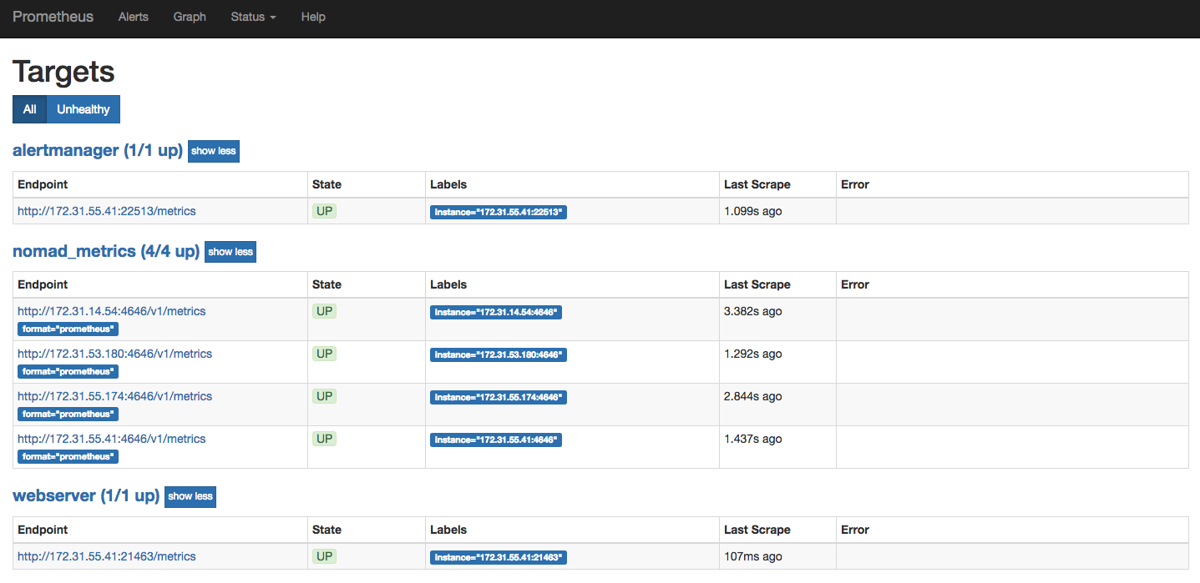Screen dimensions: 1200x583
Task: Click the instance="172.31.55.41:21463" label badge
Action: [499, 557]
